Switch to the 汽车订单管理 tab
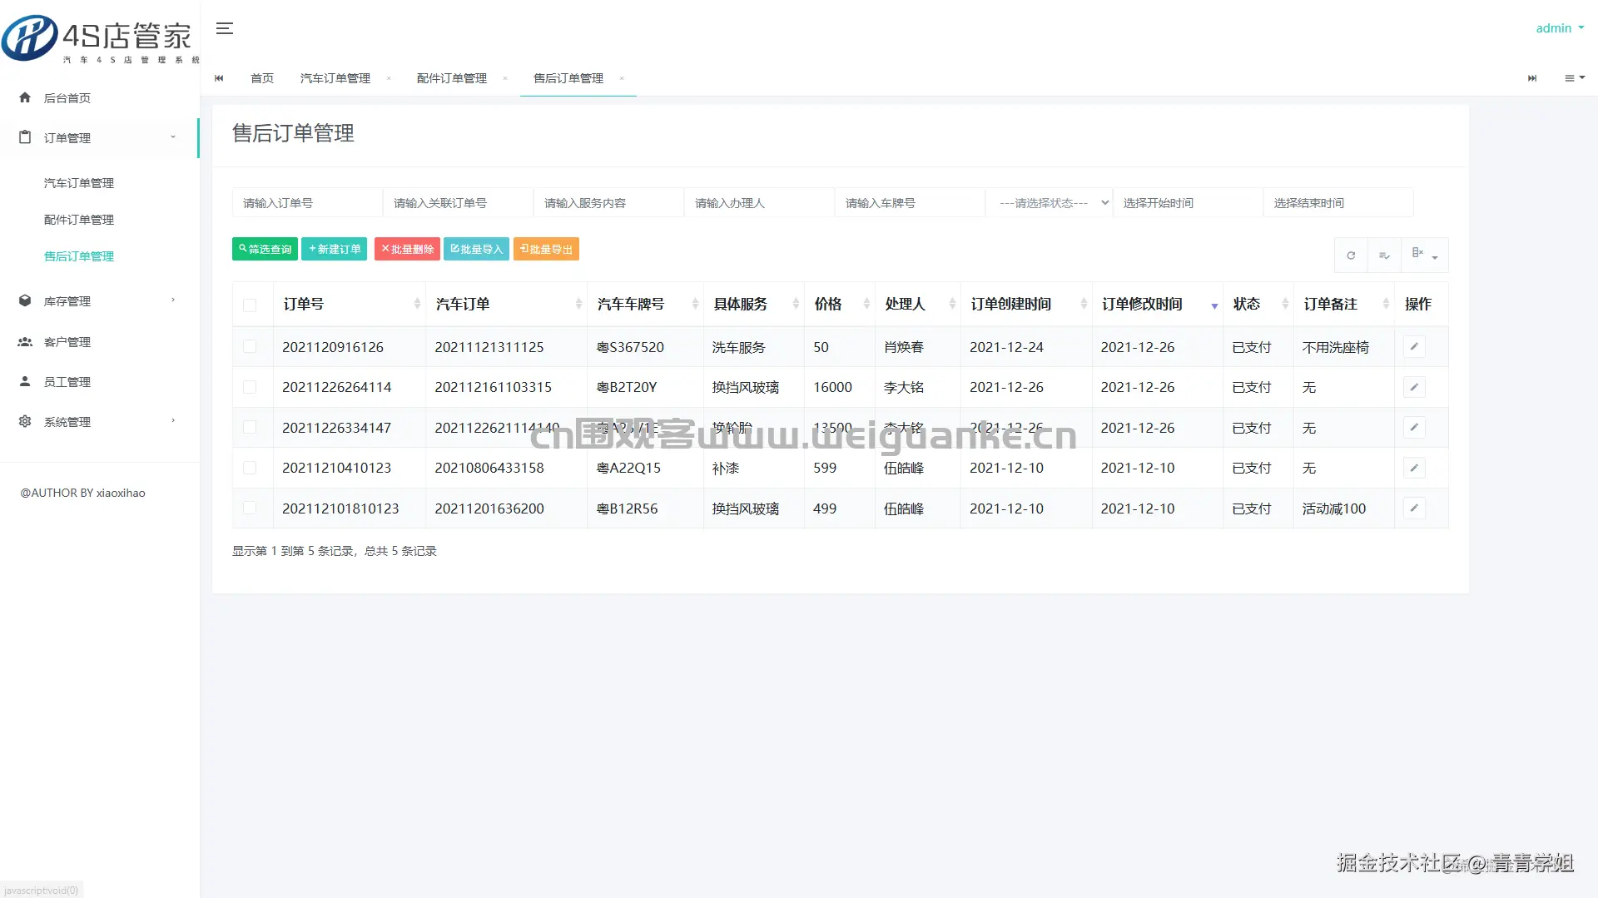The height and width of the screenshot is (898, 1598). 335,78
